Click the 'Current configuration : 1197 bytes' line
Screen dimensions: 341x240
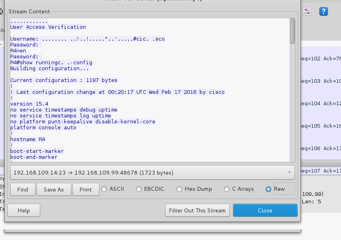[64, 80]
